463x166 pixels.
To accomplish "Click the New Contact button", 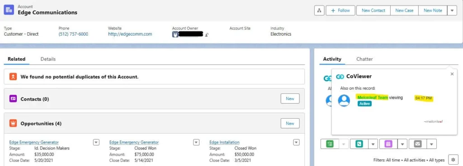I will point(373,10).
